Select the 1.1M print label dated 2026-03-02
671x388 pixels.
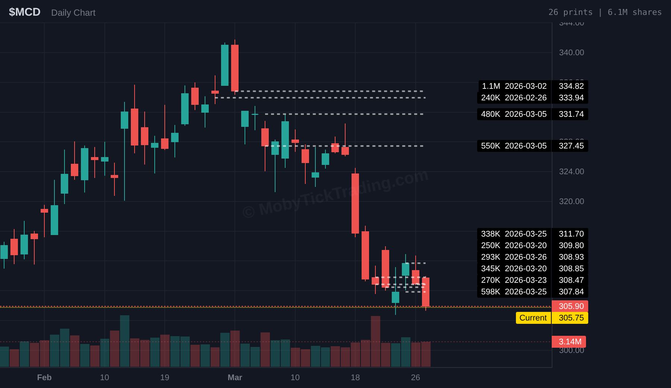click(x=514, y=86)
